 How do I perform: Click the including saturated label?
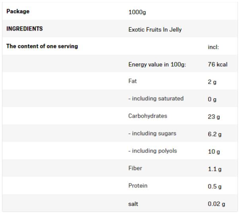click(156, 99)
